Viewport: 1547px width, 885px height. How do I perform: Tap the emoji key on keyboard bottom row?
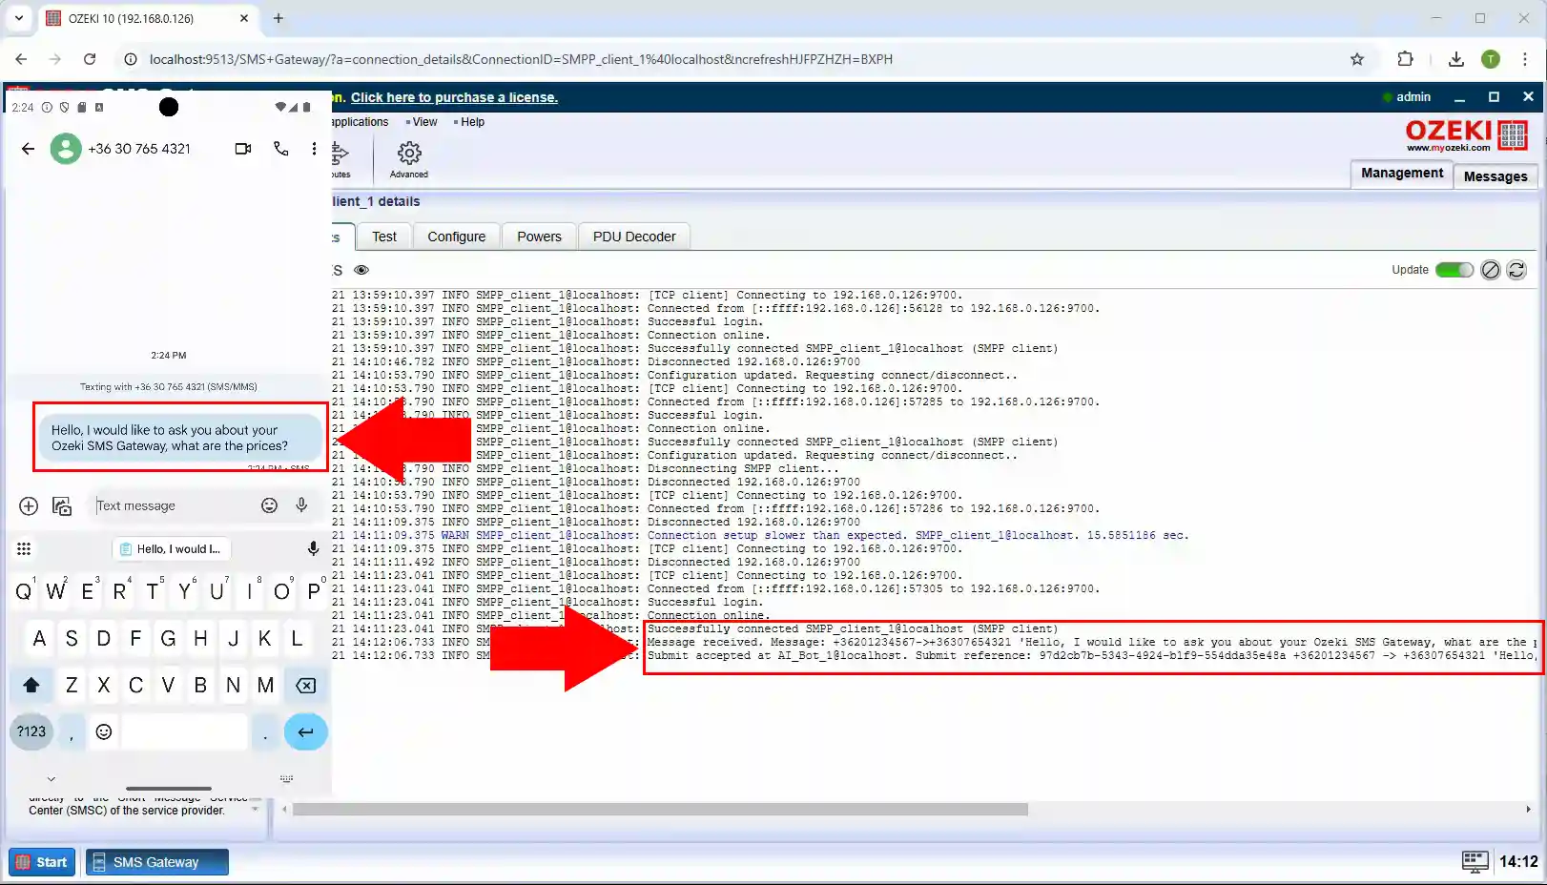tap(104, 731)
